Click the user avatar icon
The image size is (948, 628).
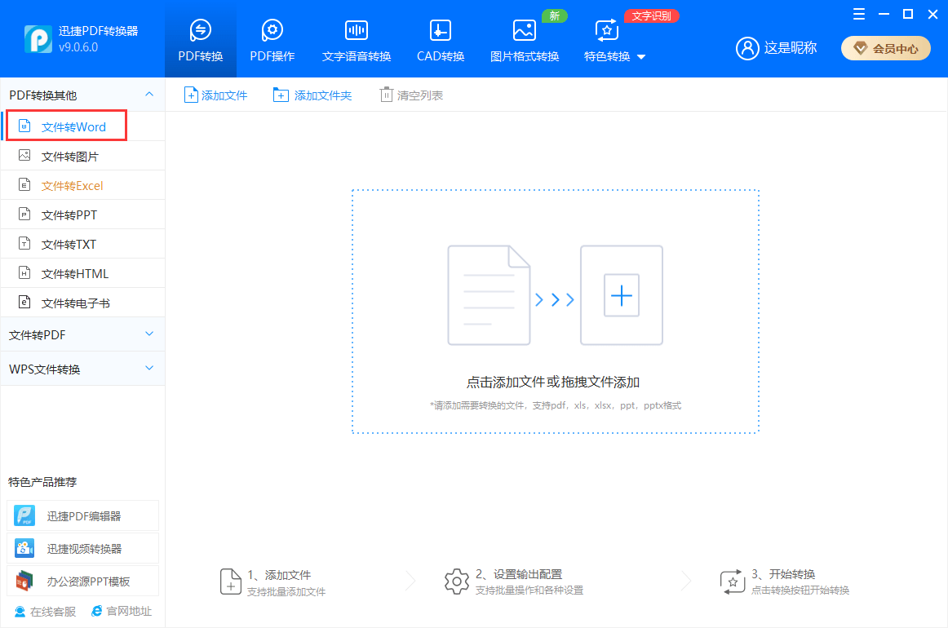(x=747, y=48)
